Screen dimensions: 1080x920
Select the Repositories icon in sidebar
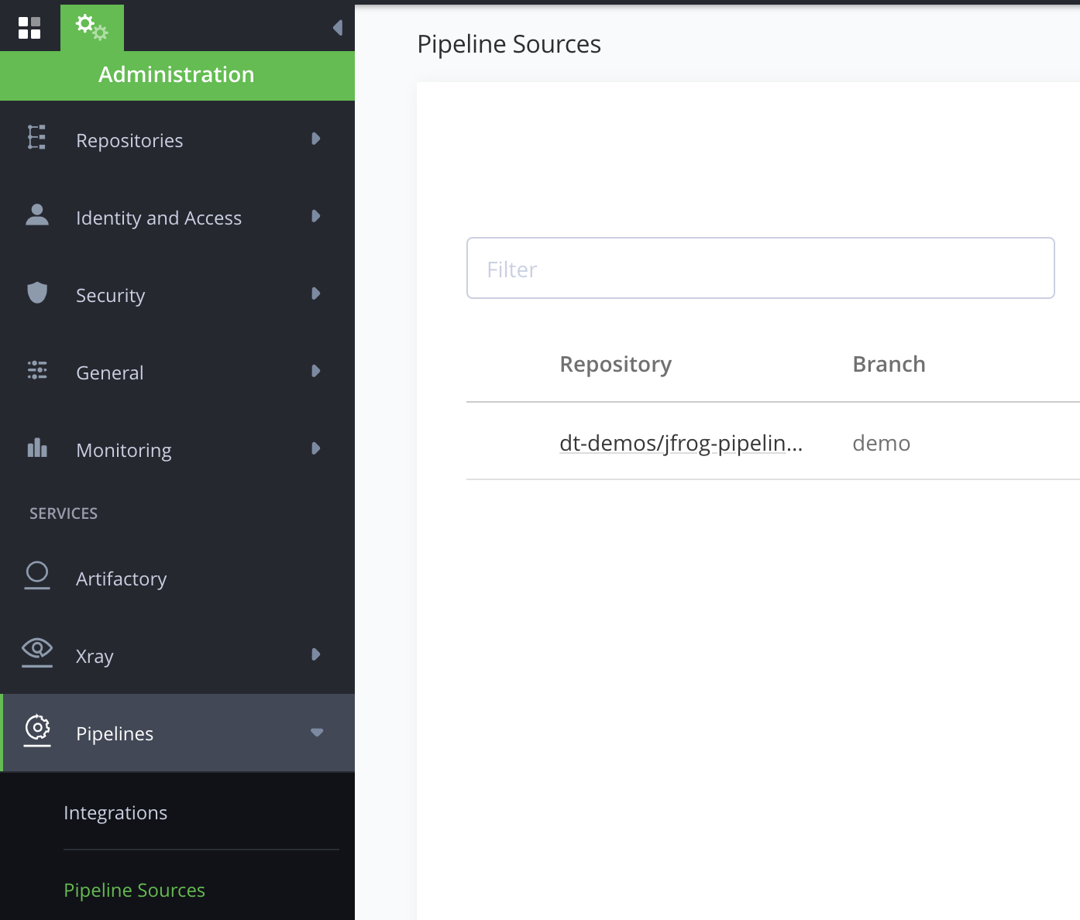point(35,139)
